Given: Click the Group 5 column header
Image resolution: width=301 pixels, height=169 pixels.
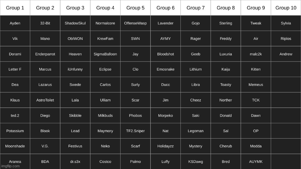Looking at the screenshot, I should point(135,8).
